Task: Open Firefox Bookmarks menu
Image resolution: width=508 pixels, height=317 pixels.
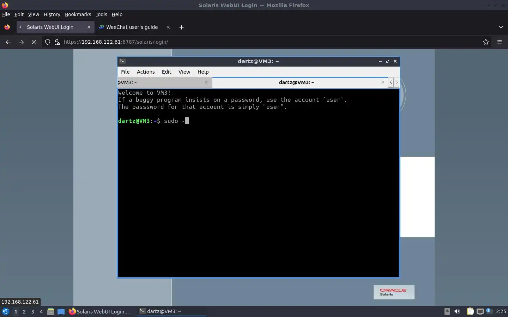Action: pyautogui.click(x=78, y=14)
